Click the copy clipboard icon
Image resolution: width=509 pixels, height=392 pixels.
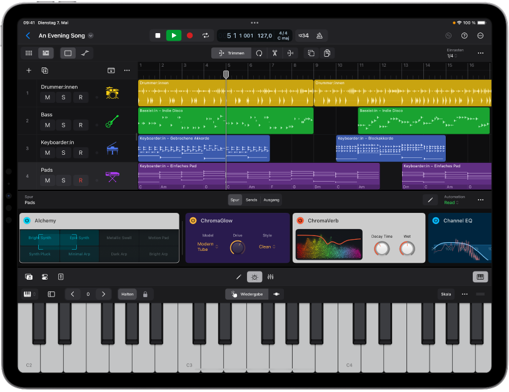[x=327, y=53]
